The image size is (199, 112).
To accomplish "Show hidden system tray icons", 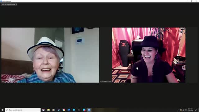I will click(x=178, y=110).
